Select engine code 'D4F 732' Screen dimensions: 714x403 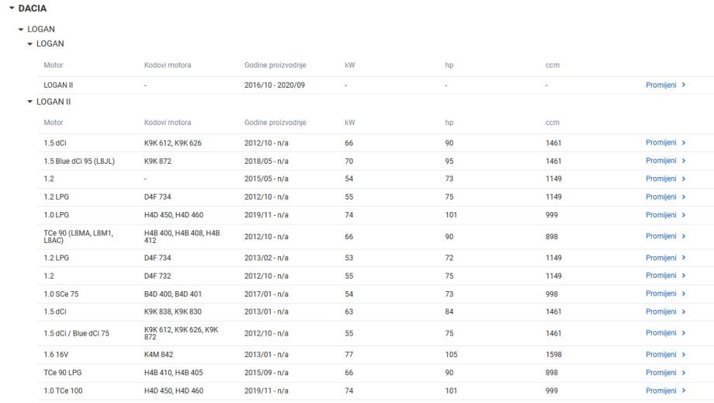click(158, 276)
